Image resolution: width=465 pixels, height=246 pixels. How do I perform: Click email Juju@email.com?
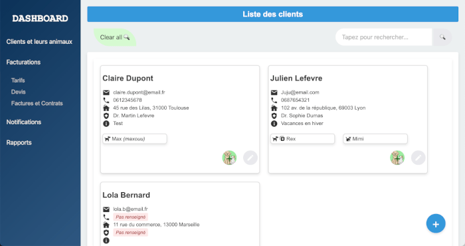point(300,92)
